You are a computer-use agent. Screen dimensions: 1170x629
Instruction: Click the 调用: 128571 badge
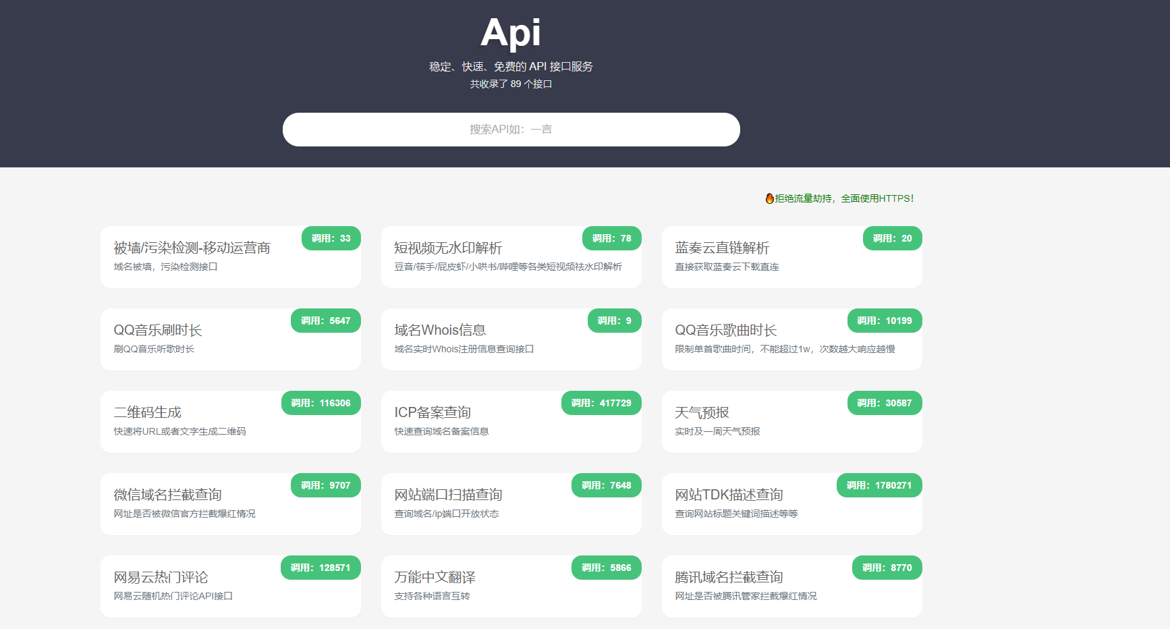coord(321,568)
